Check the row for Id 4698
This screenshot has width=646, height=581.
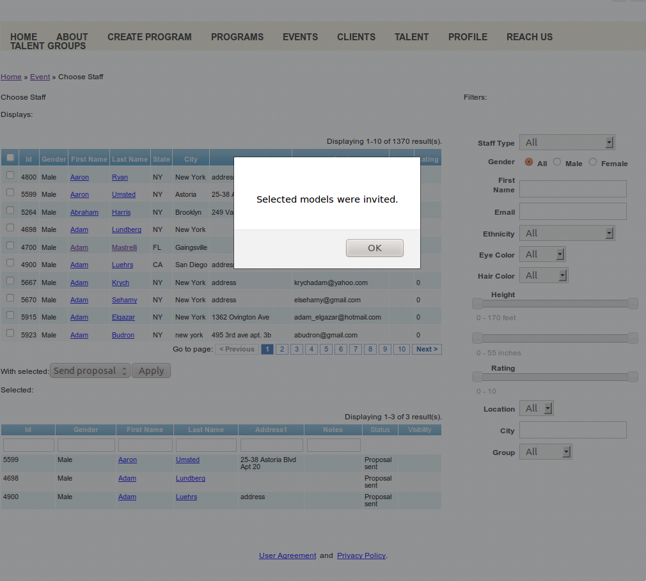[10, 228]
